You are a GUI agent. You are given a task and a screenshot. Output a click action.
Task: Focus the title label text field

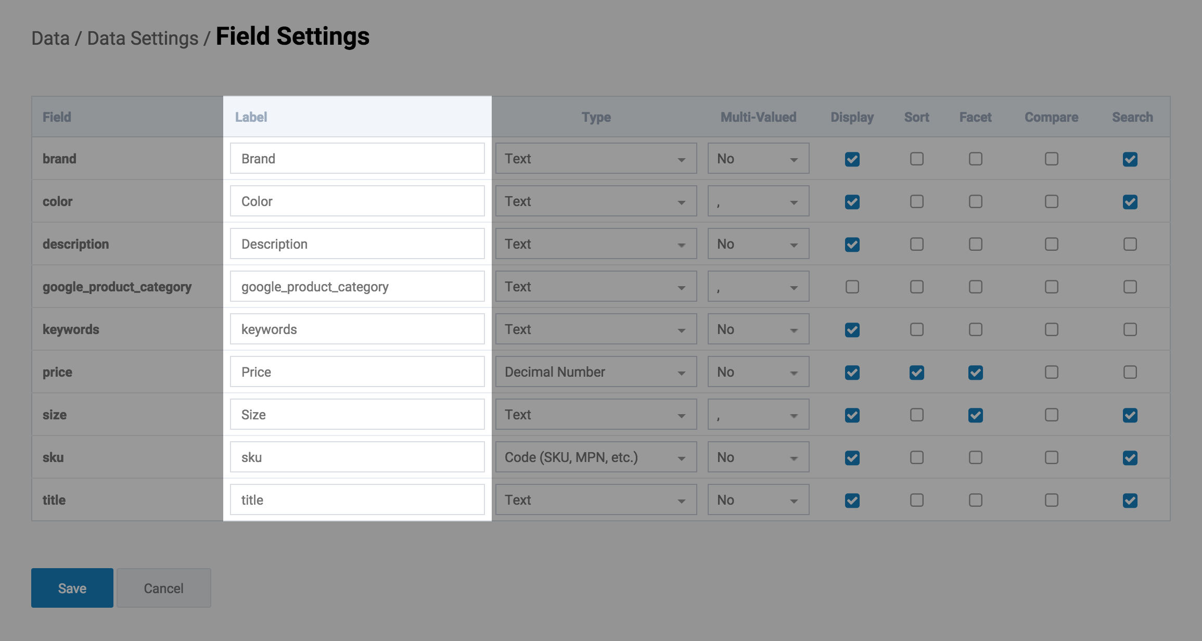357,500
